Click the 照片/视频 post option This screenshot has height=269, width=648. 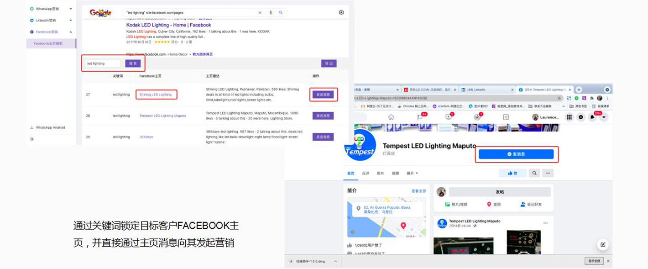pyautogui.click(x=456, y=204)
